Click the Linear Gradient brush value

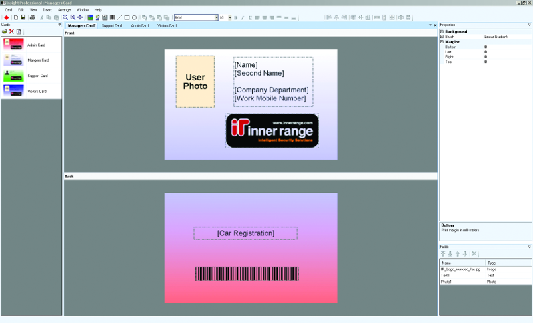tap(496, 37)
